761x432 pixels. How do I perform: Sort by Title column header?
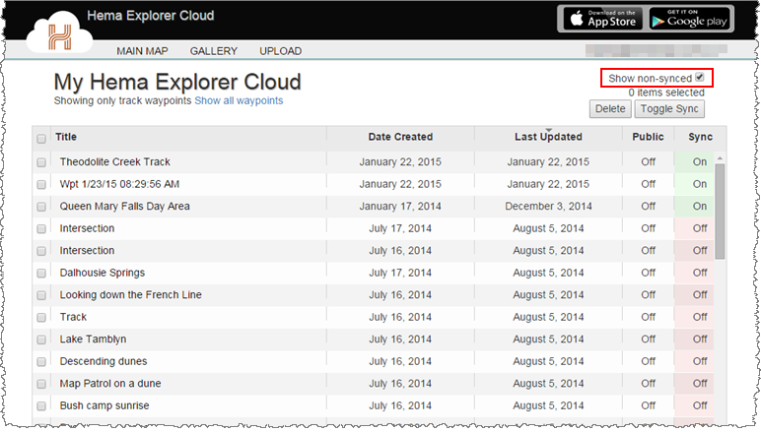tap(66, 137)
